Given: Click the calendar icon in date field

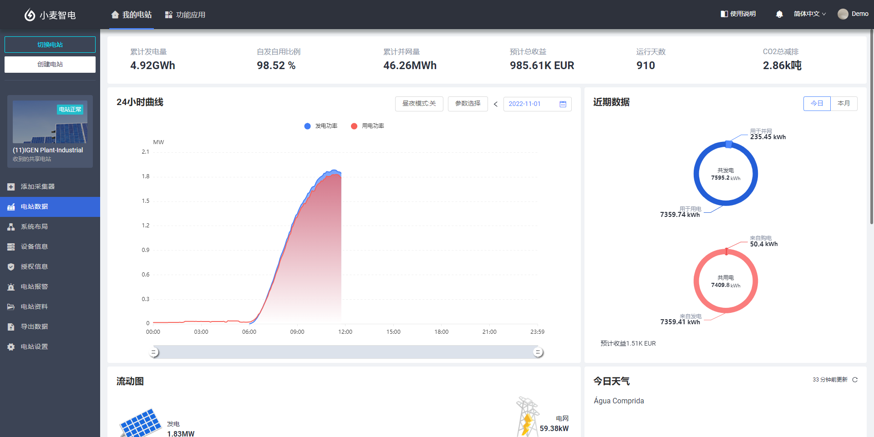Looking at the screenshot, I should coord(563,104).
